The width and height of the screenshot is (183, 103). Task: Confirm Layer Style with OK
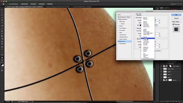[x=176, y=15]
